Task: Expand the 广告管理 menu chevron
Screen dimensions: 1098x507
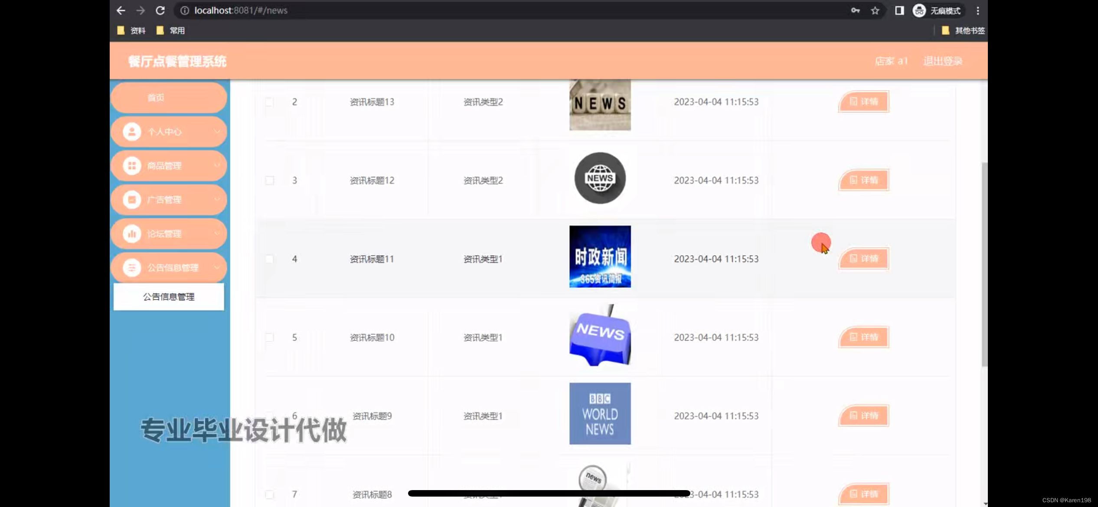Action: click(217, 199)
